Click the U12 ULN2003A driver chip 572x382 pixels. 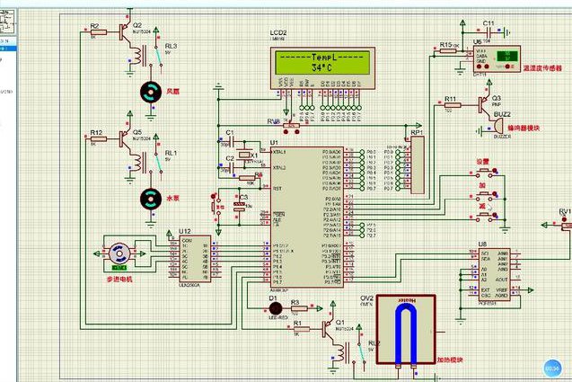coord(195,259)
